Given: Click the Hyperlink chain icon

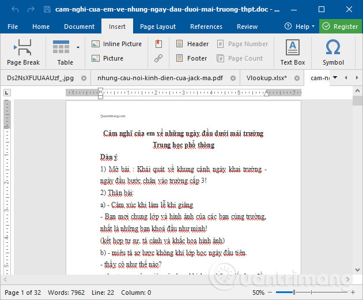Looking at the screenshot, I should click(x=158, y=58).
